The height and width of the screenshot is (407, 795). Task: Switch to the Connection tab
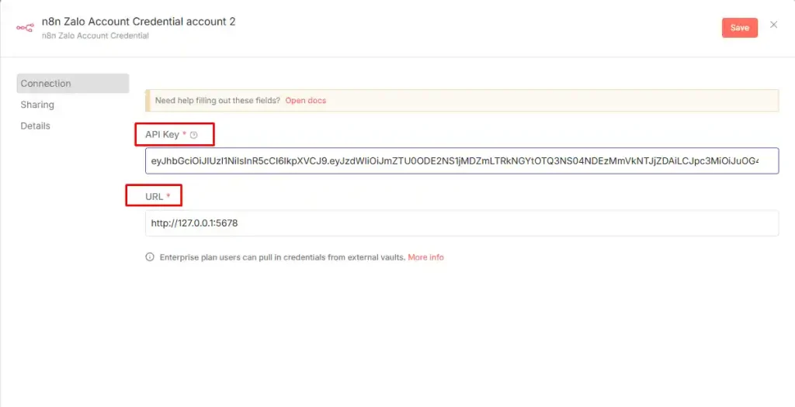pyautogui.click(x=73, y=84)
